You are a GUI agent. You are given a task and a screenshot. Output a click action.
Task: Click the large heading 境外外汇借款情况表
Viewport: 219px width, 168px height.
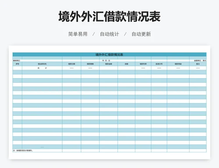[109, 17]
